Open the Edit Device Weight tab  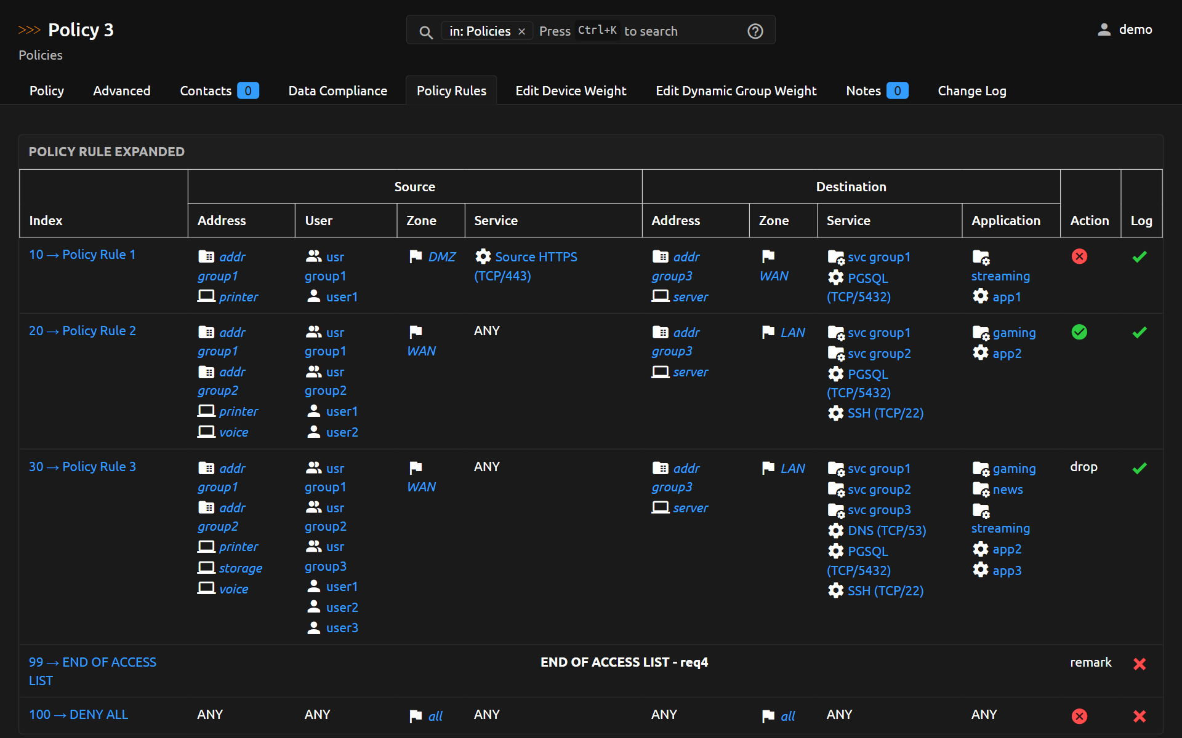coord(570,91)
